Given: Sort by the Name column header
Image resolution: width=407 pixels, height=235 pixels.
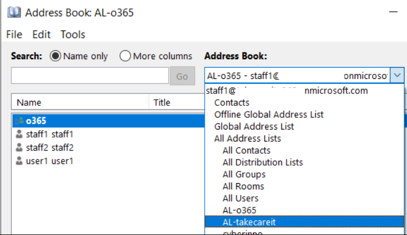Looking at the screenshot, I should coord(80,103).
